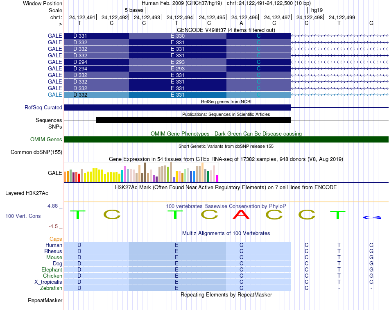Click the Scale track label
This screenshot has width=389, height=310.
coord(55,10)
